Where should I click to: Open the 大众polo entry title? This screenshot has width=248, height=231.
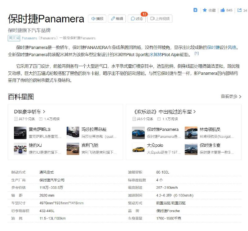click(x=155, y=145)
